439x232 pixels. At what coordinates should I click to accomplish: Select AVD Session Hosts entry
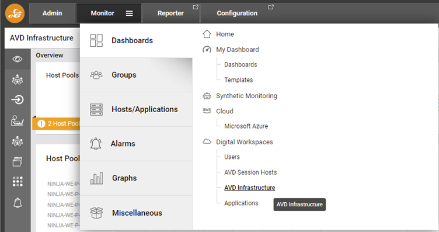point(250,172)
